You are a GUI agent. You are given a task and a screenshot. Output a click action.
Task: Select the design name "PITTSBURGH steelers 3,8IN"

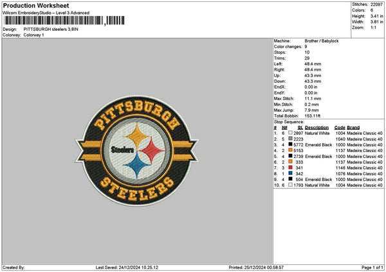click(51, 30)
